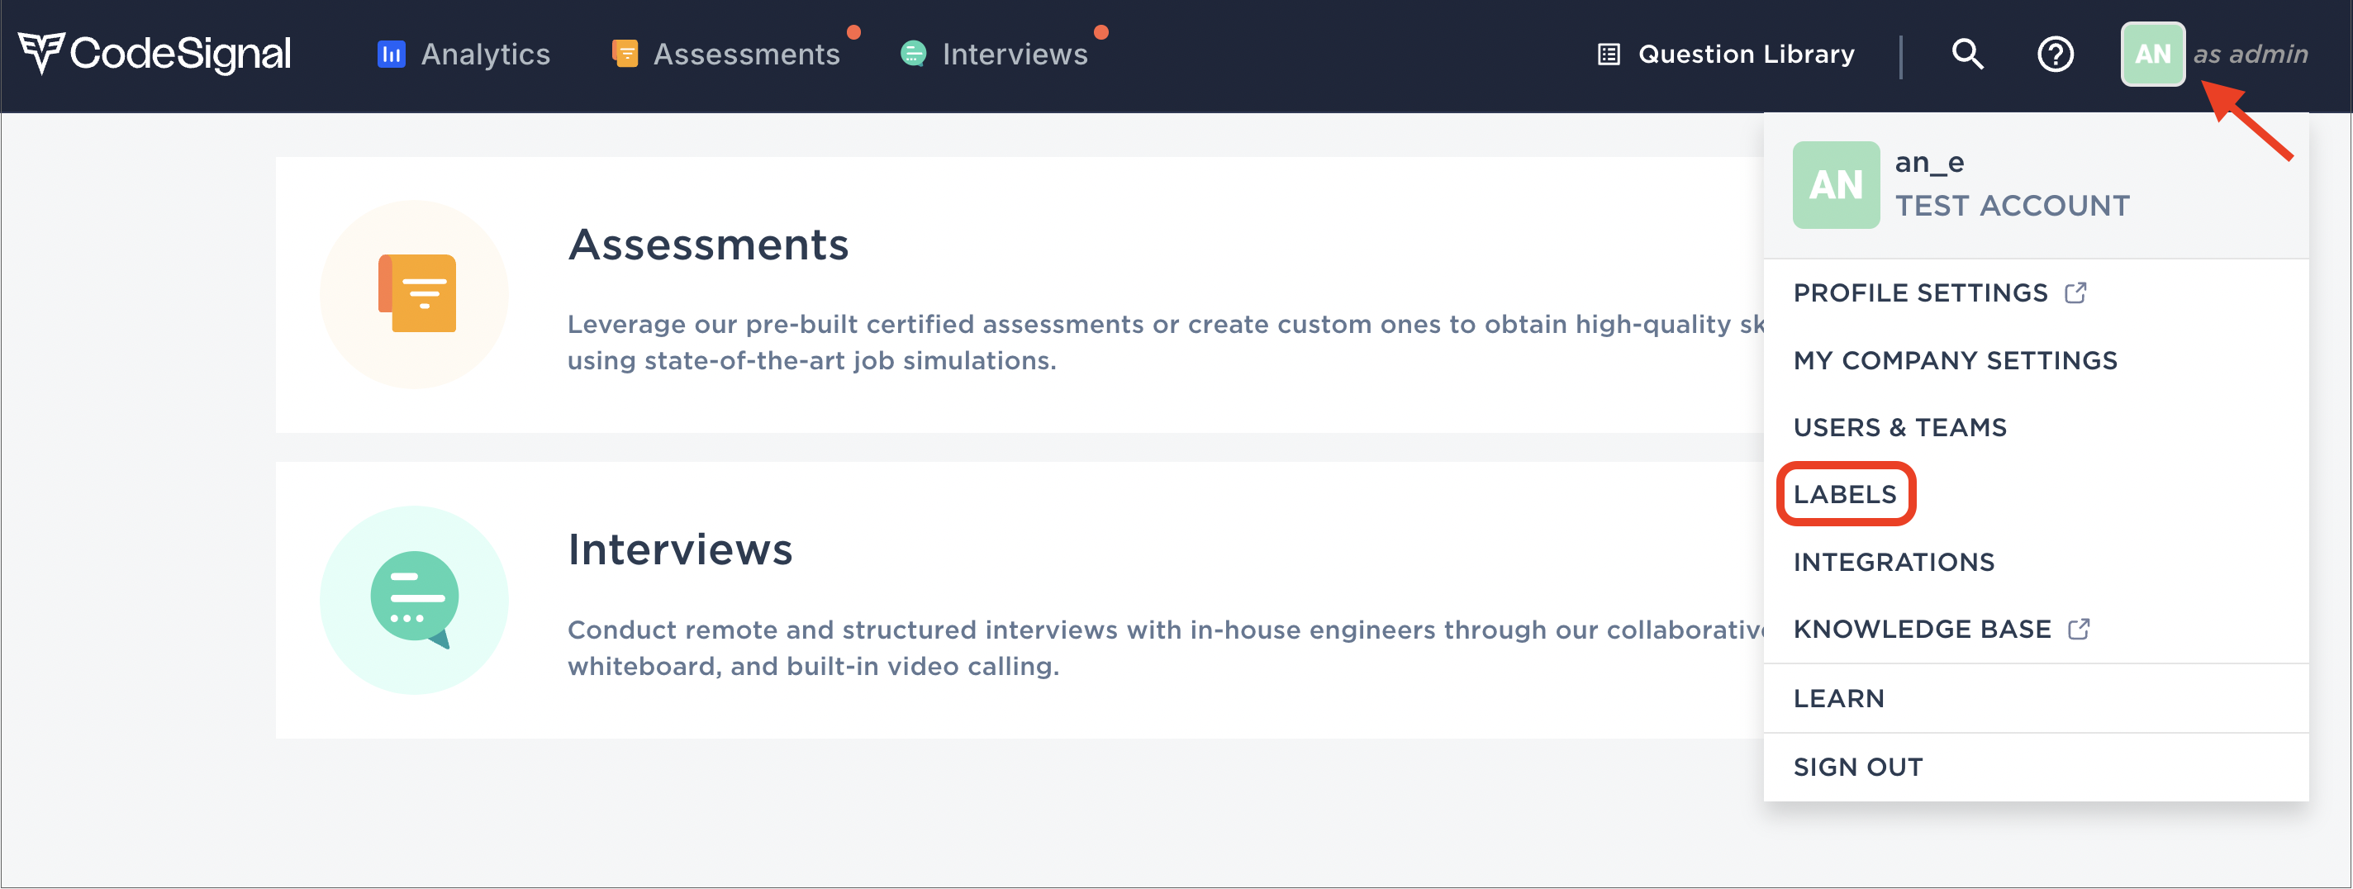Click the large Interviews card icon

(x=415, y=601)
